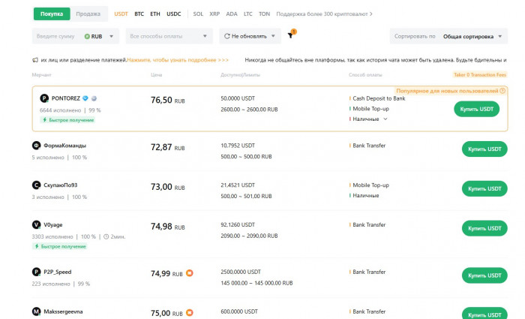Click V0yage merchant avatar
The width and height of the screenshot is (525, 319).
(x=36, y=224)
